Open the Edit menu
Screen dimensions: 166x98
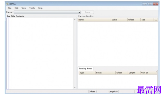point(16,8)
